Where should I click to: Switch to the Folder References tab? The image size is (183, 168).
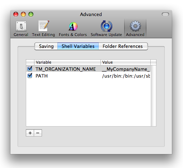[x=123, y=46]
